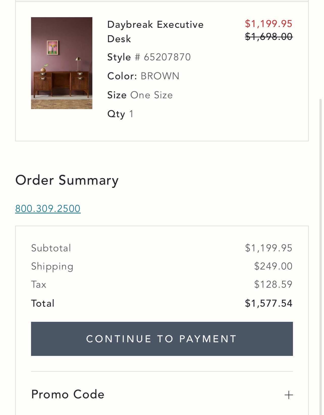Screen dimensions: 324x415
Task: Click the order Total $1,577.54
Action: pos(268,303)
